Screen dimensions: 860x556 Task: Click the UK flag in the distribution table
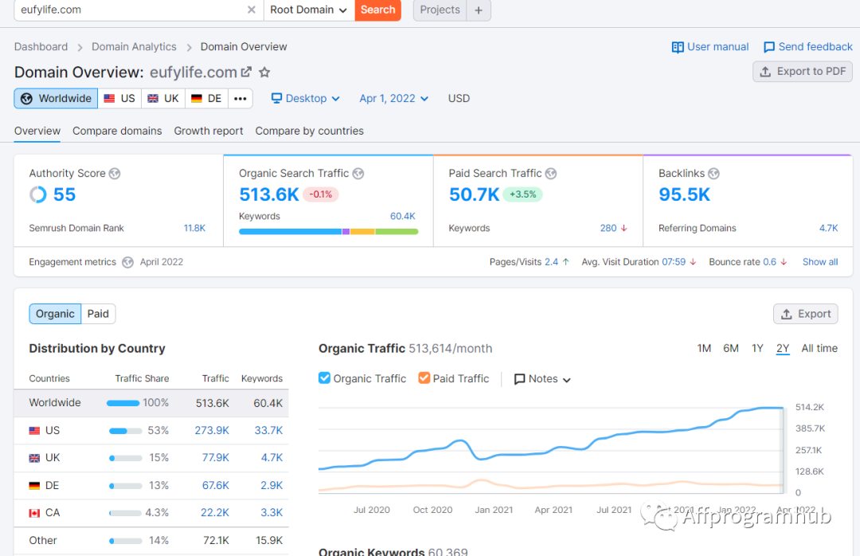tap(34, 458)
